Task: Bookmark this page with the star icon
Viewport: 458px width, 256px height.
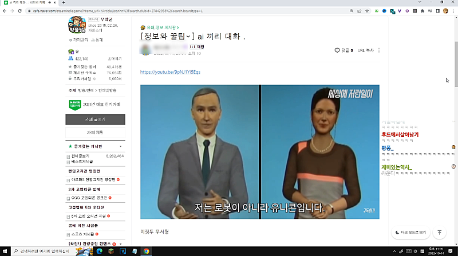Action: click(x=367, y=11)
